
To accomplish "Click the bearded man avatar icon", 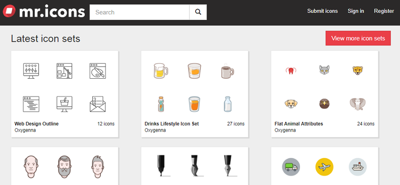I will pos(64,167).
